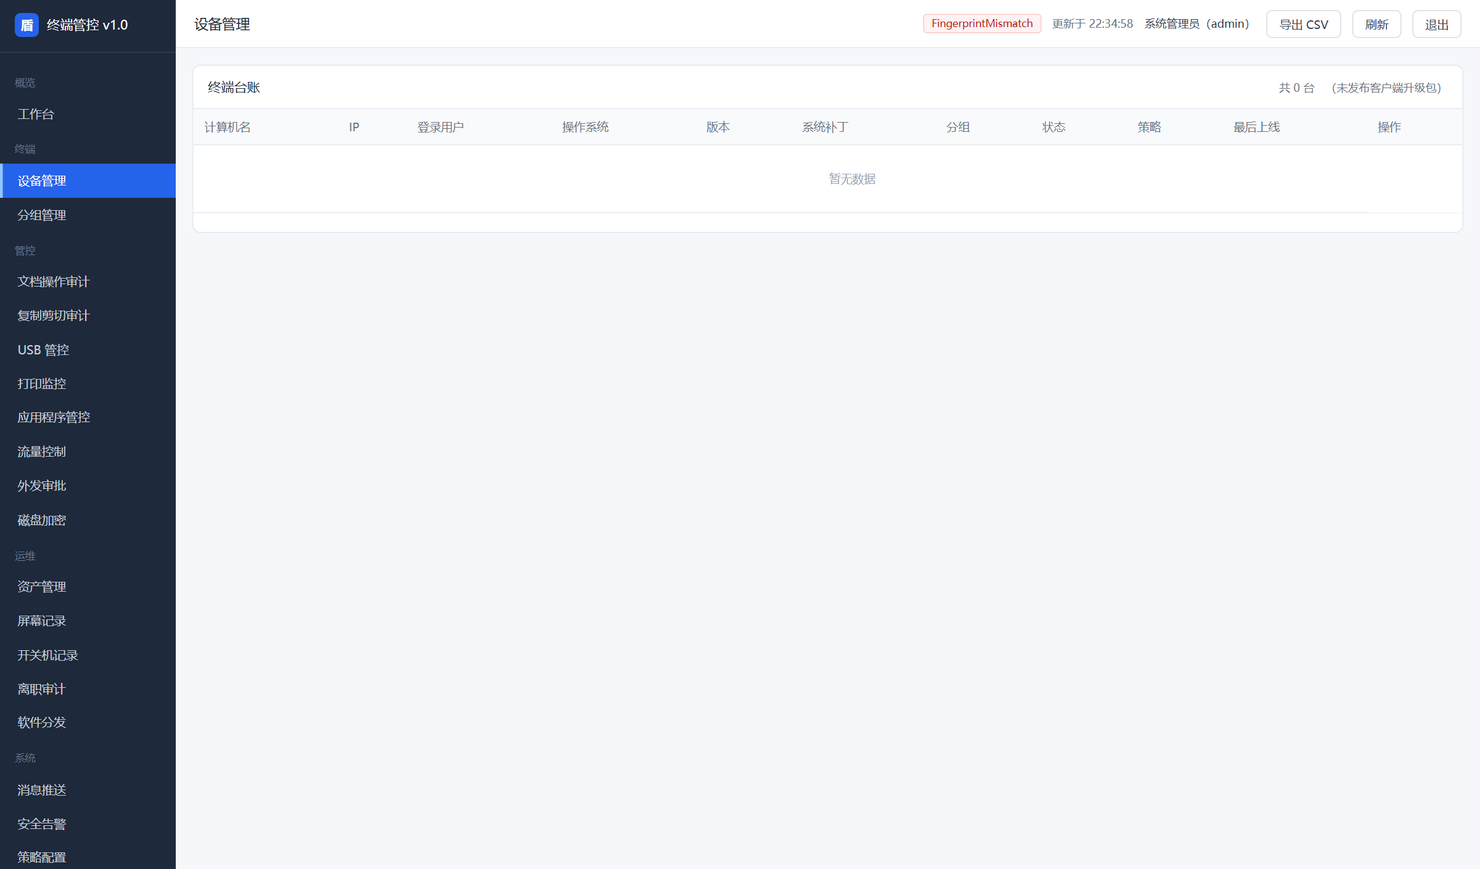Screen dimensions: 1480x869
Task: Go to 磁盘加密 section
Action: tap(88, 520)
